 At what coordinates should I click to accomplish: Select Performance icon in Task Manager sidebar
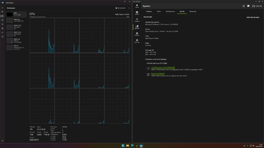[2, 16]
